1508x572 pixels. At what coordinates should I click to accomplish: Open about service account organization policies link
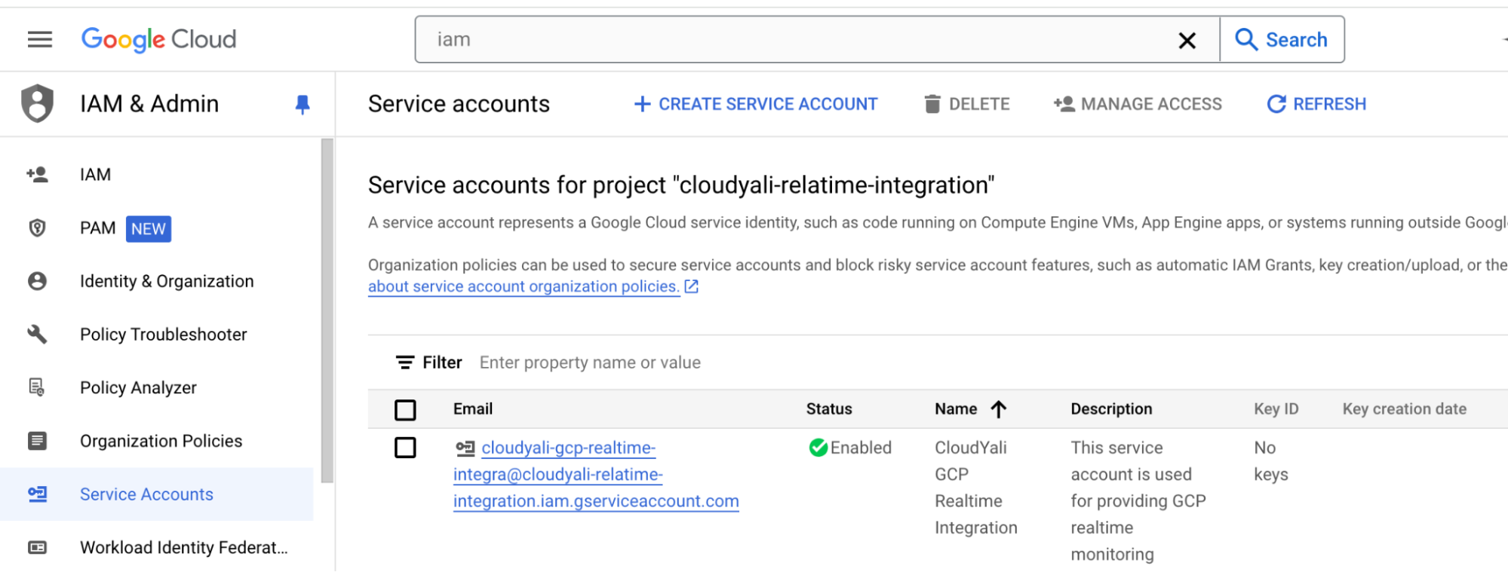(524, 286)
